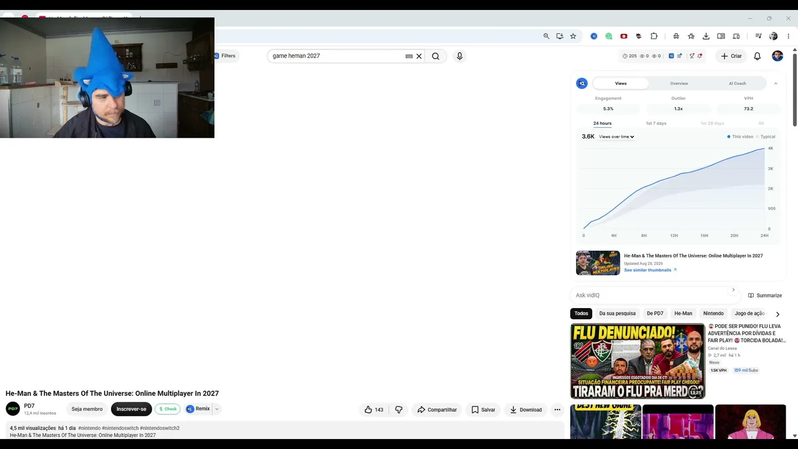This screenshot has width=798, height=449.
Task: Click the install app icon in the address bar
Action: tap(560, 36)
